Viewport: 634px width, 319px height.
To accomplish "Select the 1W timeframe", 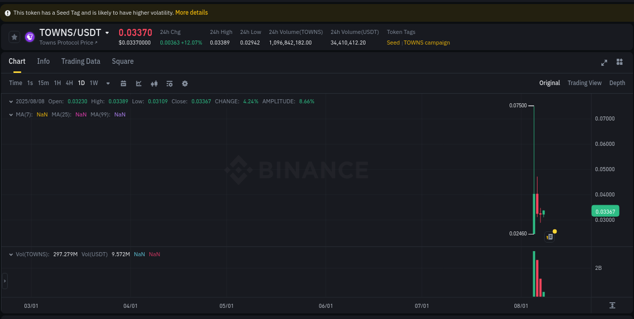I will coord(93,83).
